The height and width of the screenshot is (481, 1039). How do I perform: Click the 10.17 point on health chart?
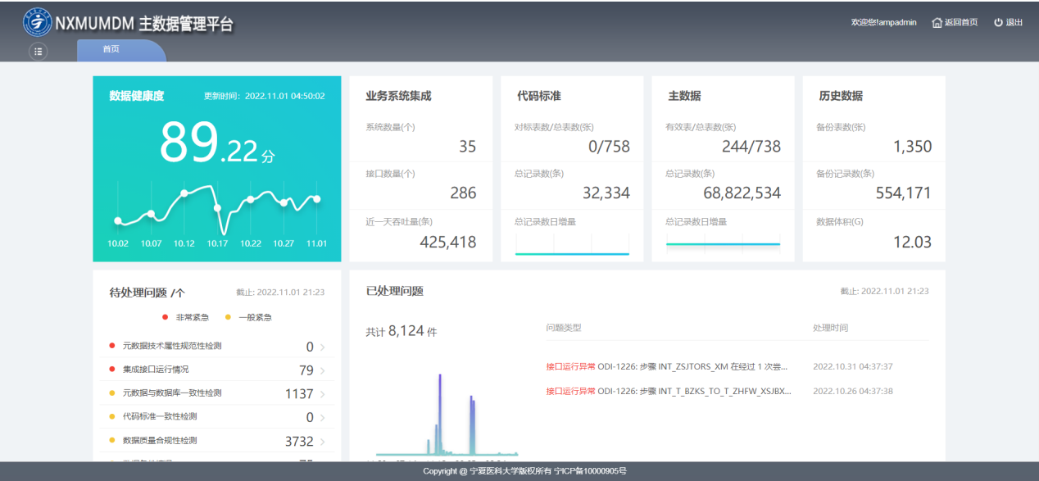[x=218, y=208]
